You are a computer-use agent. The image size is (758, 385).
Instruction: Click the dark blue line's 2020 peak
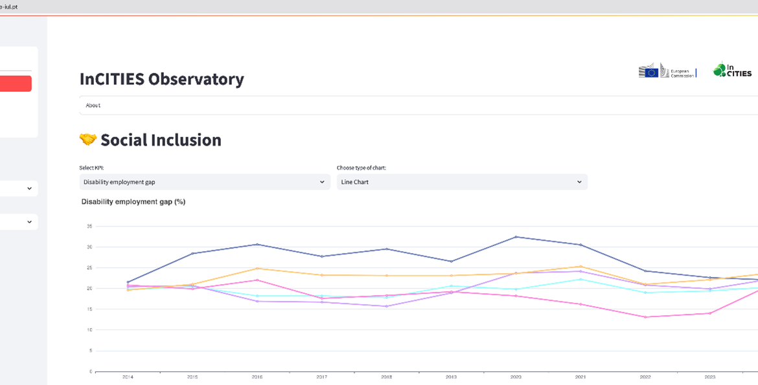tap(515, 237)
